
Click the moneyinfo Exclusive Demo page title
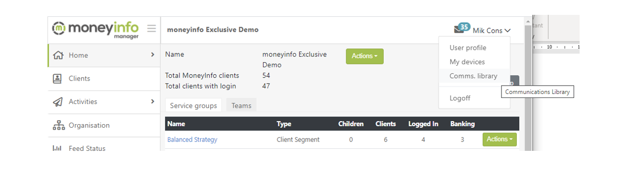coord(213,30)
